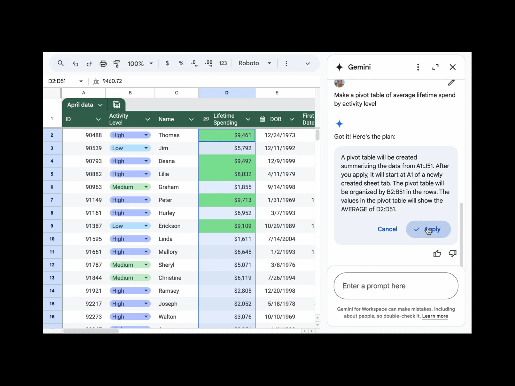Give thumbs up to Gemini response

437,254
